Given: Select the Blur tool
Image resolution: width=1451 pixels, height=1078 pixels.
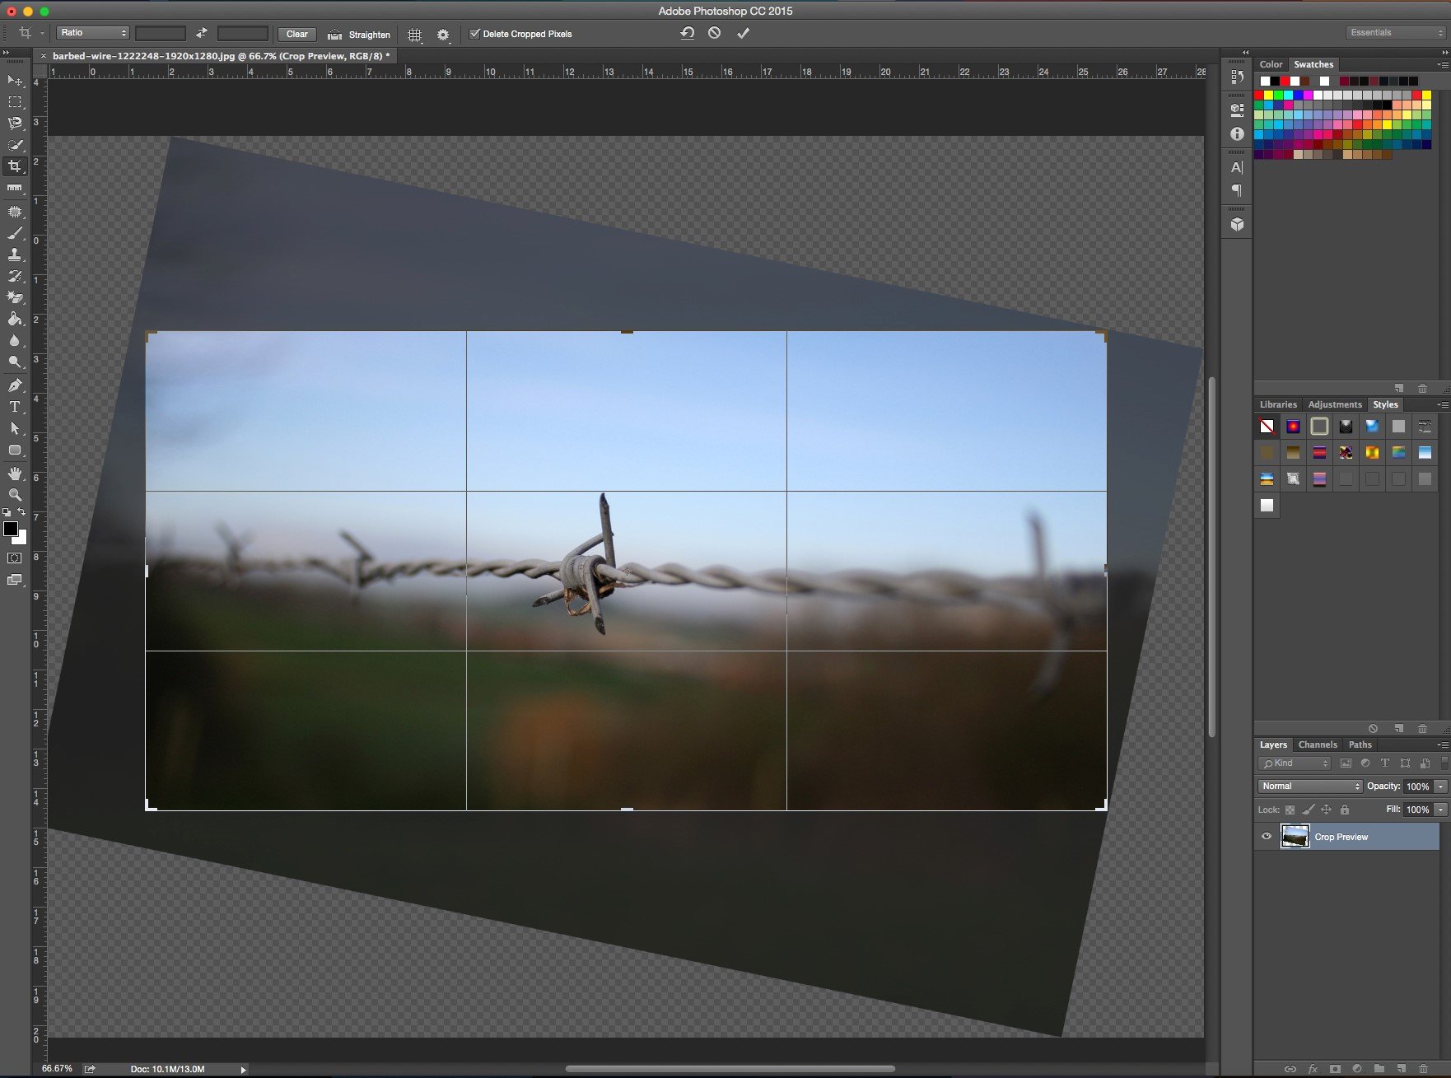Looking at the screenshot, I should [15, 340].
